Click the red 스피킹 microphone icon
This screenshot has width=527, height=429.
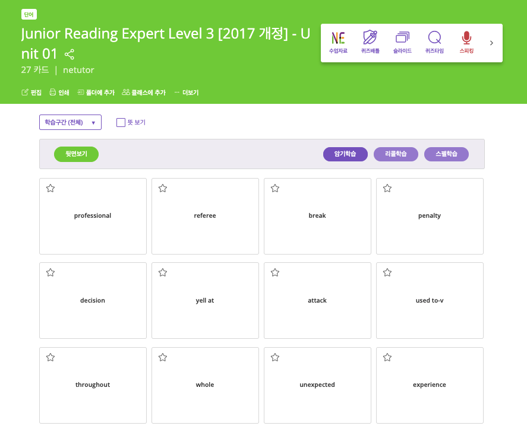(x=466, y=42)
